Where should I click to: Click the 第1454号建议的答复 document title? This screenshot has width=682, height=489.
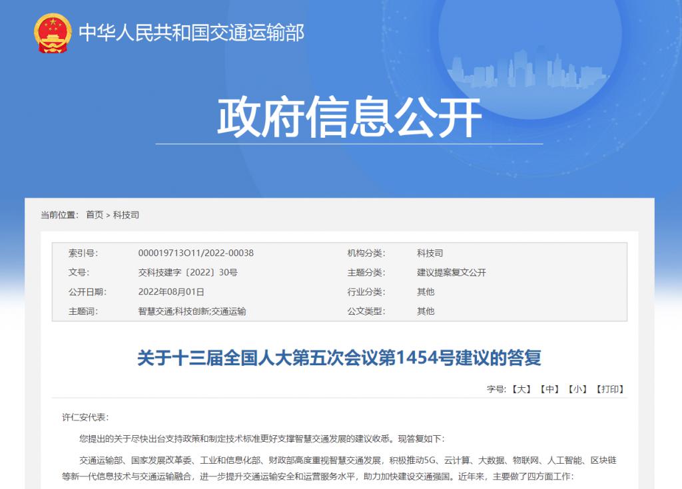pyautogui.click(x=339, y=358)
